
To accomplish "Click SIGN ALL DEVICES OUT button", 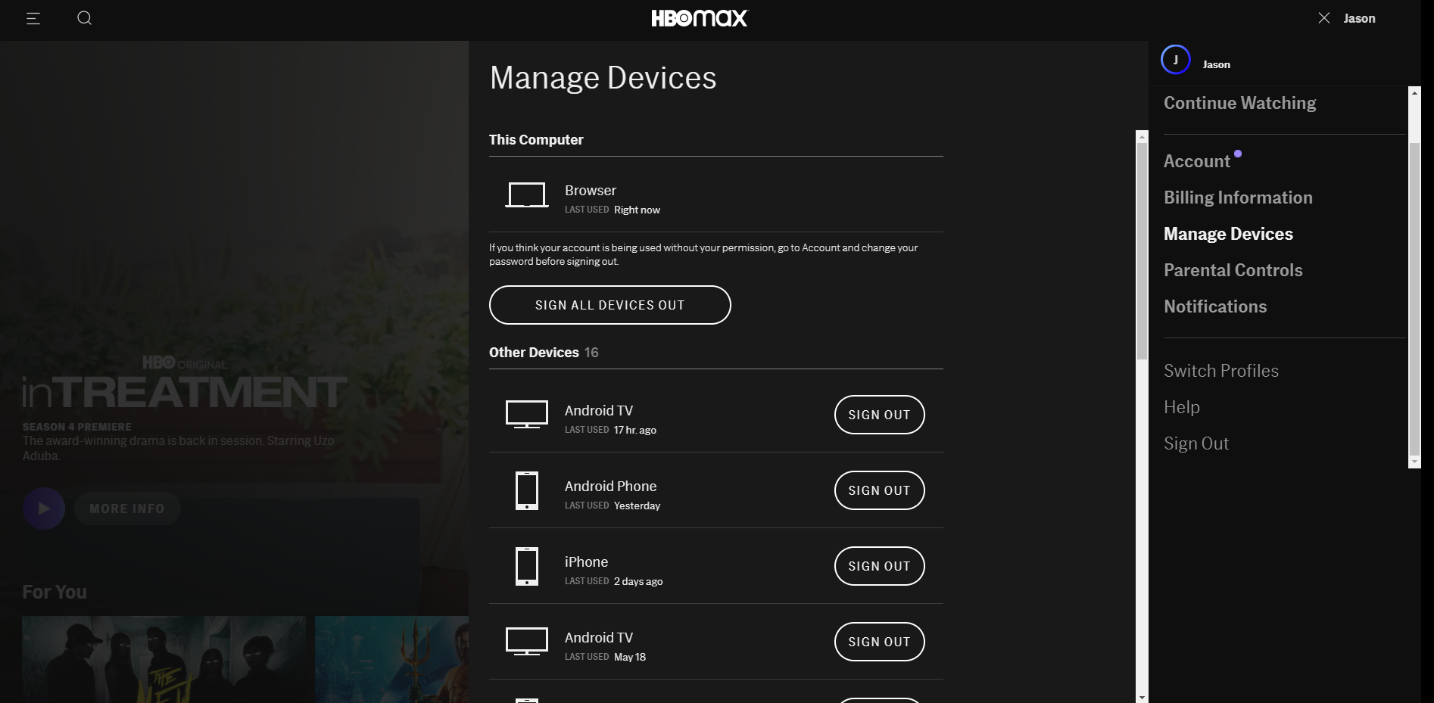I will 610,305.
